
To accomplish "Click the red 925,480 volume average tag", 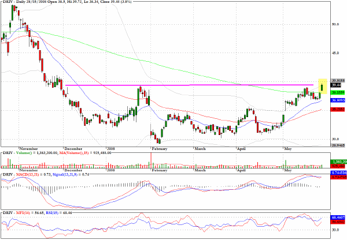I will pos(338,166).
